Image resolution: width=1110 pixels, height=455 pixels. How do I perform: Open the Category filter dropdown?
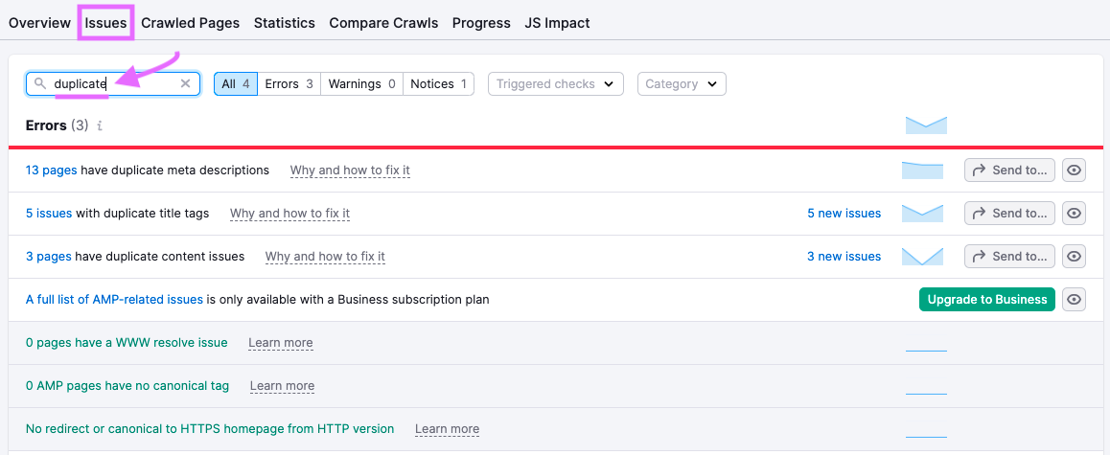point(682,84)
